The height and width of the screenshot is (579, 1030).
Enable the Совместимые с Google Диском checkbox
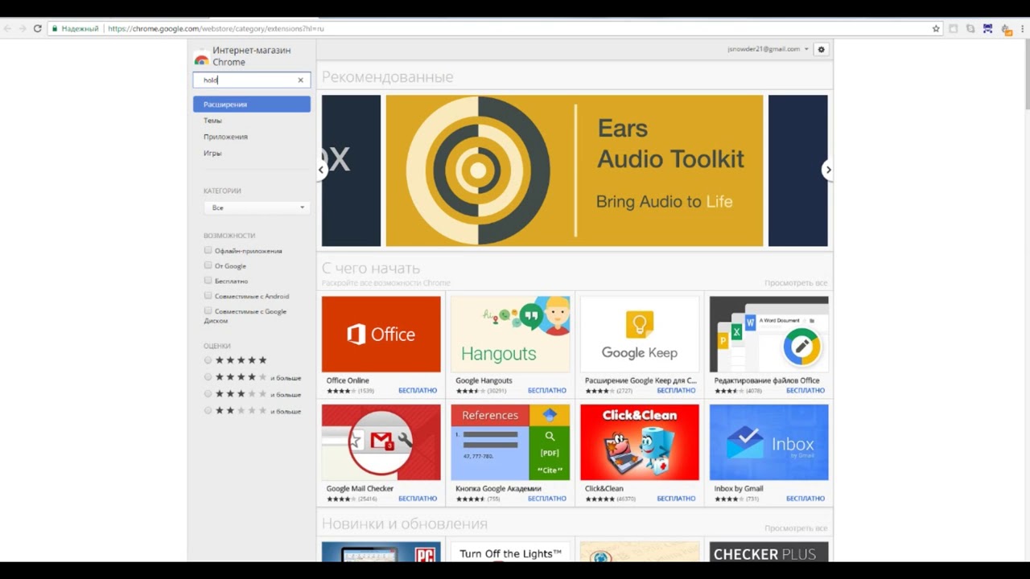click(x=208, y=310)
